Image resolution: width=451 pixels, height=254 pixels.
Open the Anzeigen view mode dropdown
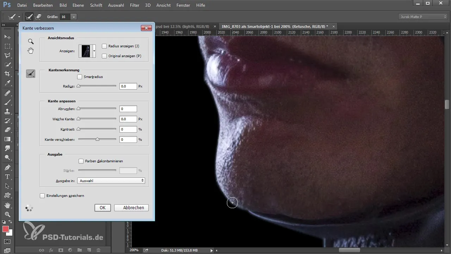(94, 51)
